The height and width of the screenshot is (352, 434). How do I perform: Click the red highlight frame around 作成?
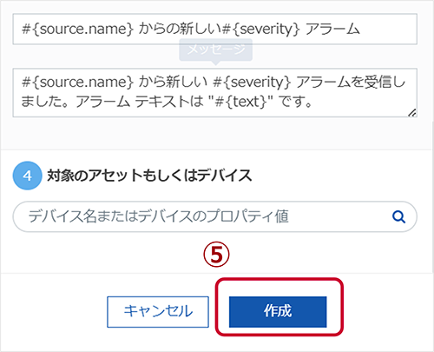(x=279, y=307)
